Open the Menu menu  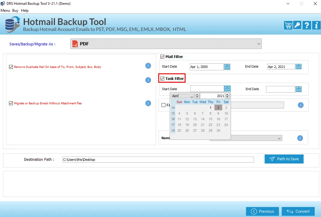[x=5, y=11]
